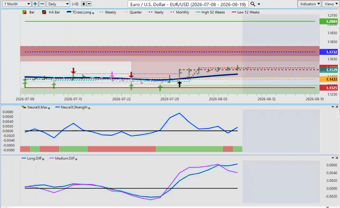The height and width of the screenshot is (208, 340).
Task: Click the HA Bar legend icon
Action: click(x=44, y=12)
